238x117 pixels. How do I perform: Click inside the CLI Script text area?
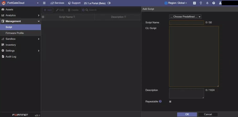(x=194, y=56)
